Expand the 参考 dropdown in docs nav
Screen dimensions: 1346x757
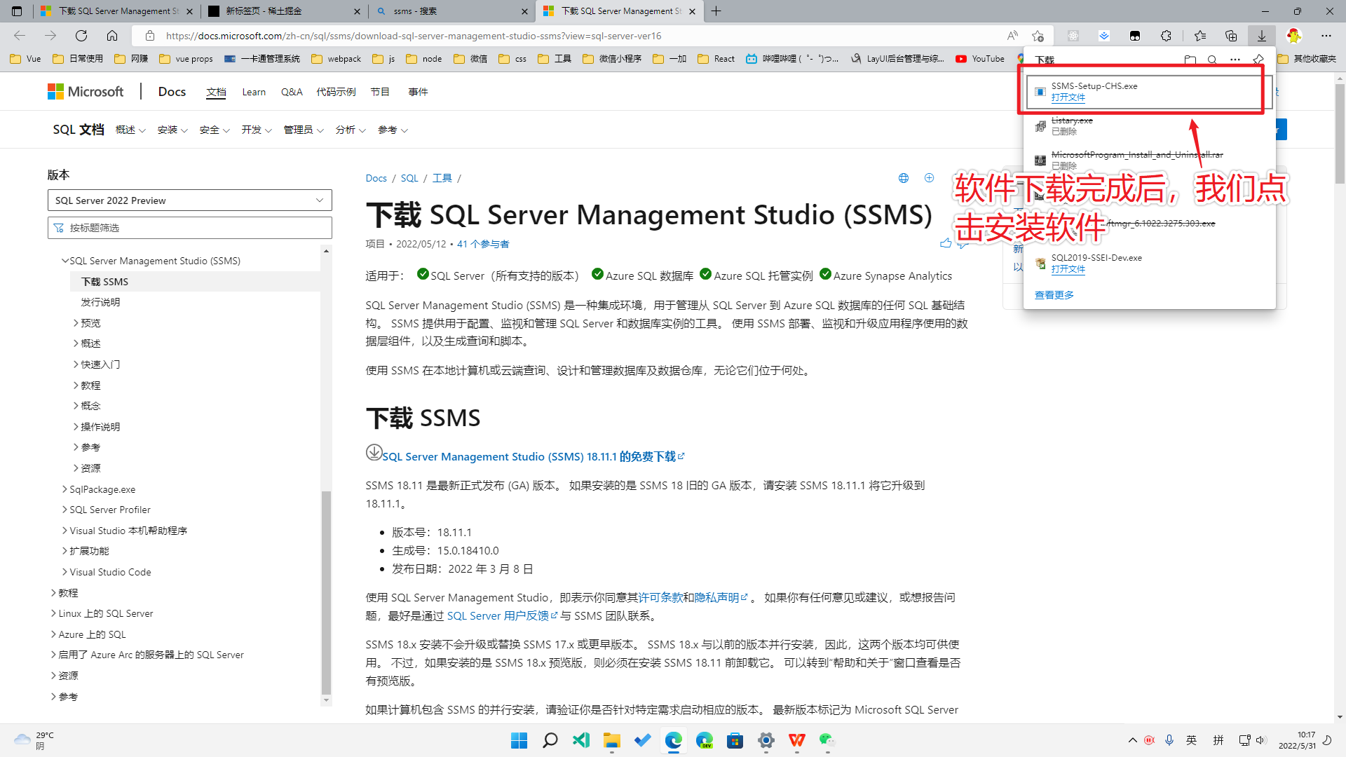click(x=393, y=130)
